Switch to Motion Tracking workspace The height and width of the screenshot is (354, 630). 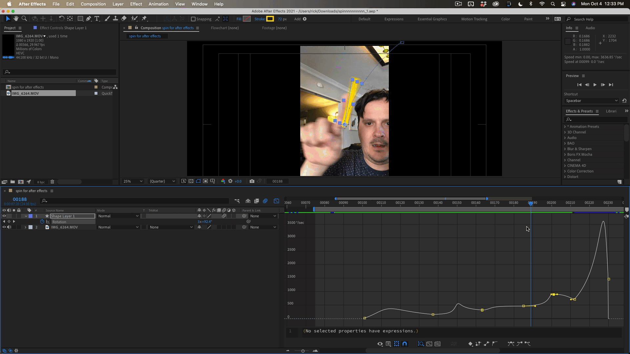coord(474,19)
